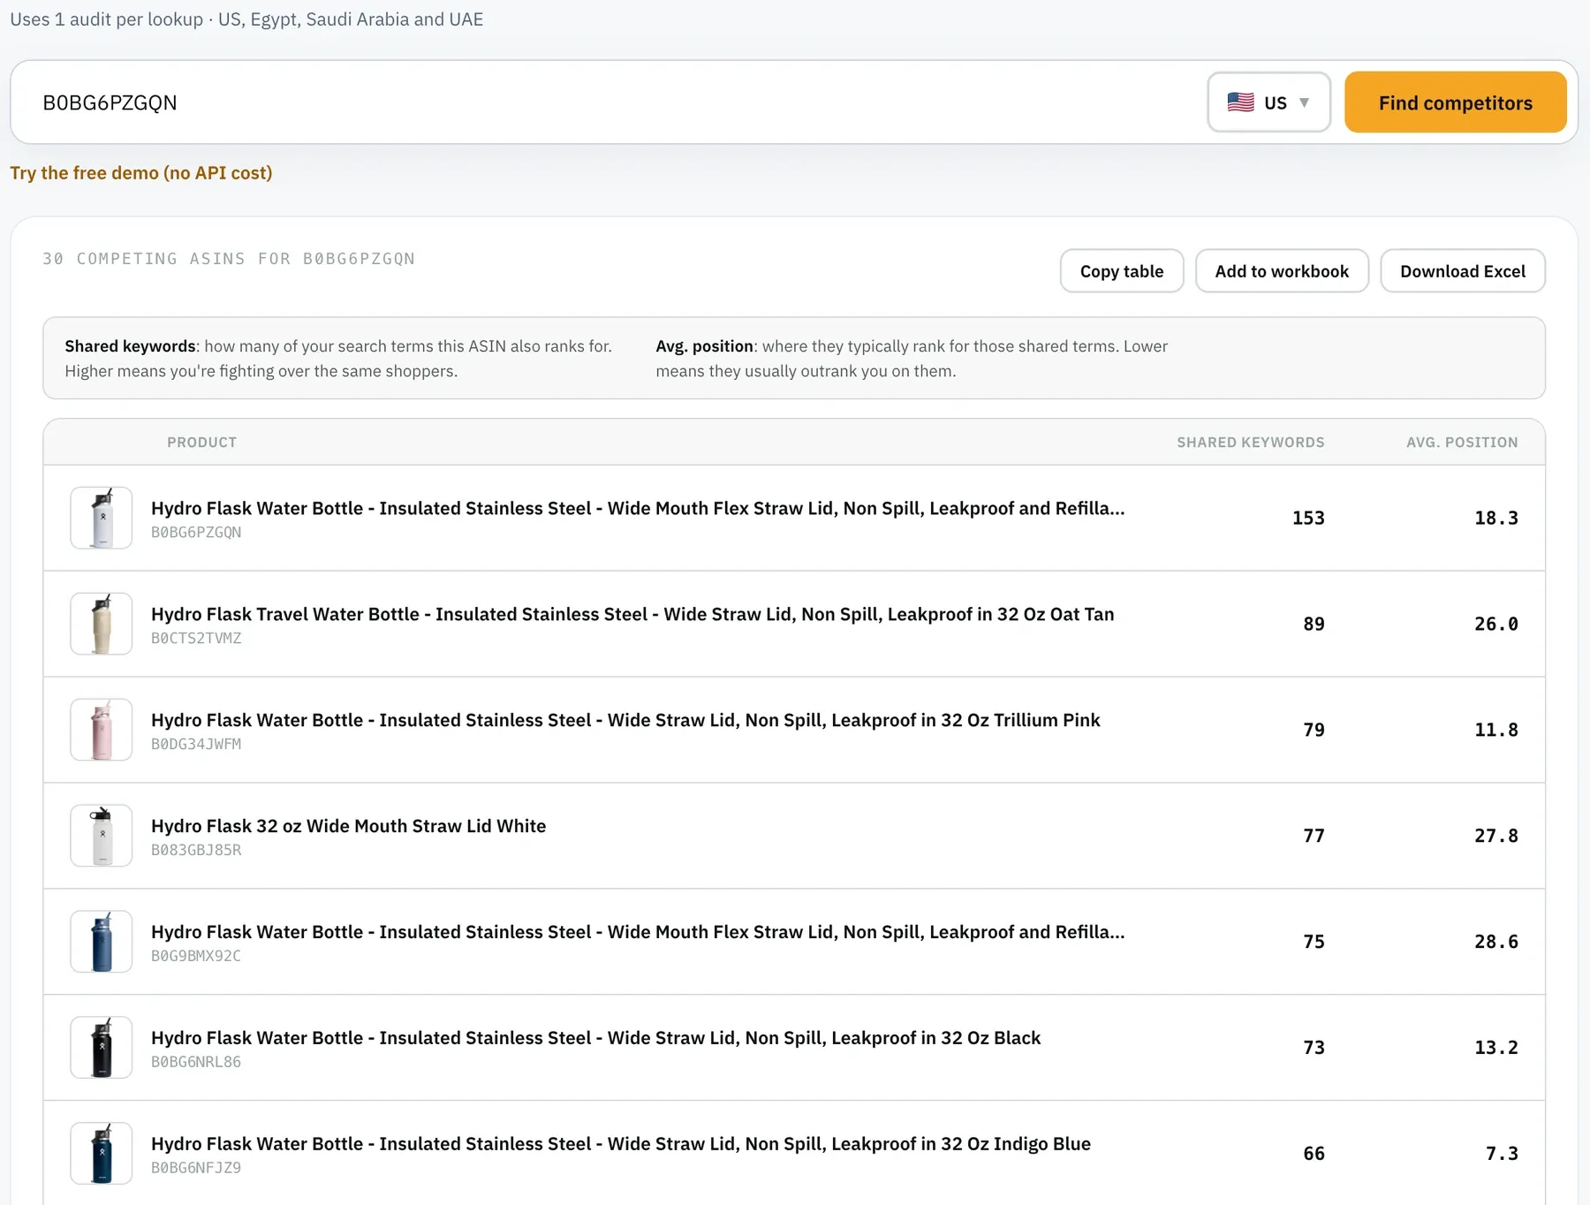Click avg position value 18.3
Viewport: 1590px width, 1205px height.
click(1496, 518)
